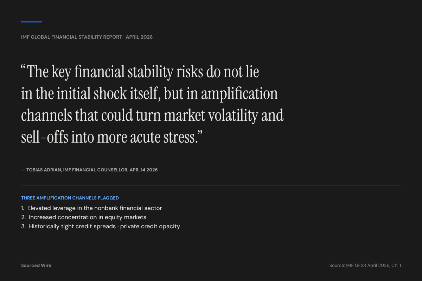
Task: Select 'Increased concentration in equity markets' item
Action: tap(87, 217)
